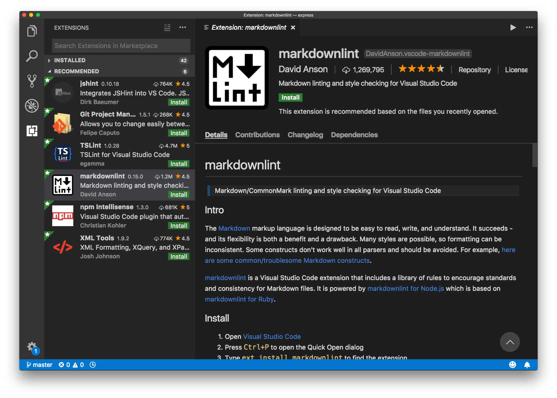The width and height of the screenshot is (557, 398).
Task: Switch to the Contributions tab
Action: pyautogui.click(x=258, y=135)
